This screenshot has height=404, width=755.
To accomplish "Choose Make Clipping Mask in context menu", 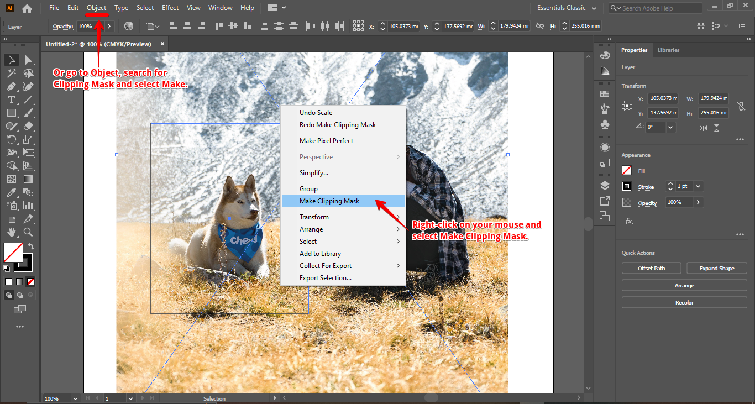I will click(x=329, y=201).
